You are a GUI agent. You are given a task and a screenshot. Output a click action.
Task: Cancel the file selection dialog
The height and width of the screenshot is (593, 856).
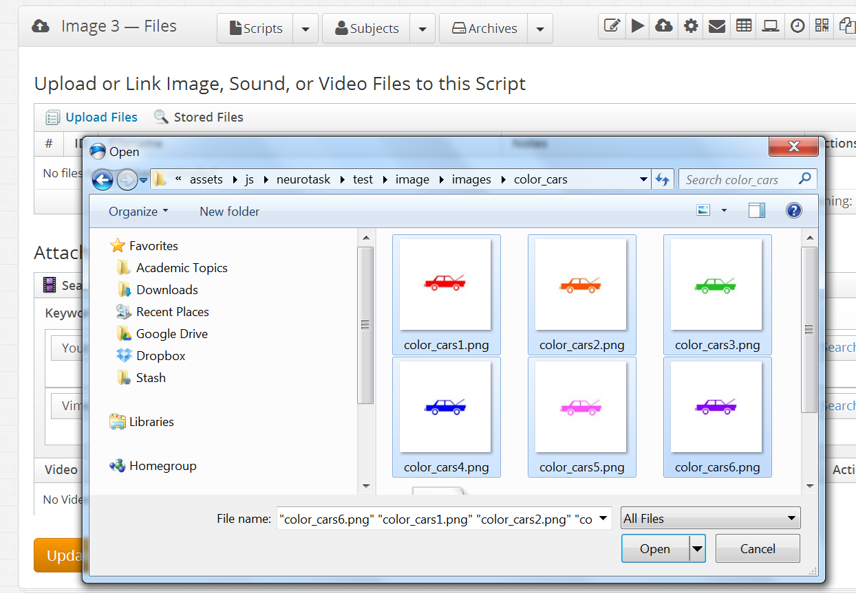[x=757, y=548]
